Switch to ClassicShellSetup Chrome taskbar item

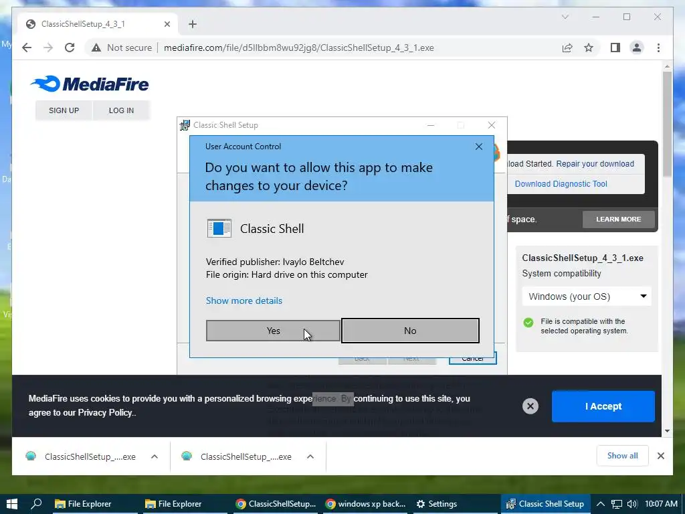pos(276,504)
